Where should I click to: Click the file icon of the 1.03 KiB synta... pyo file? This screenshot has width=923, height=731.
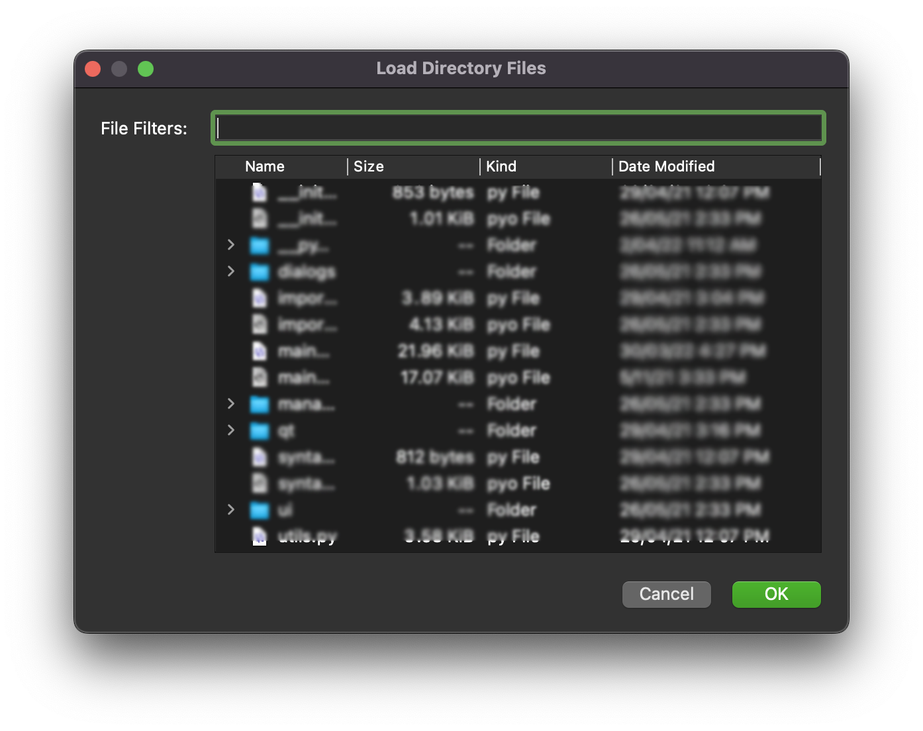tap(260, 483)
